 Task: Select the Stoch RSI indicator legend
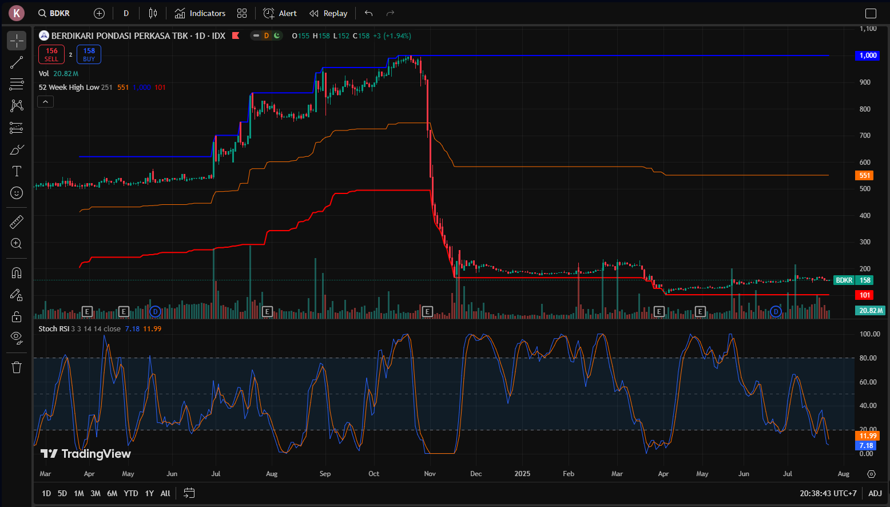(x=54, y=328)
